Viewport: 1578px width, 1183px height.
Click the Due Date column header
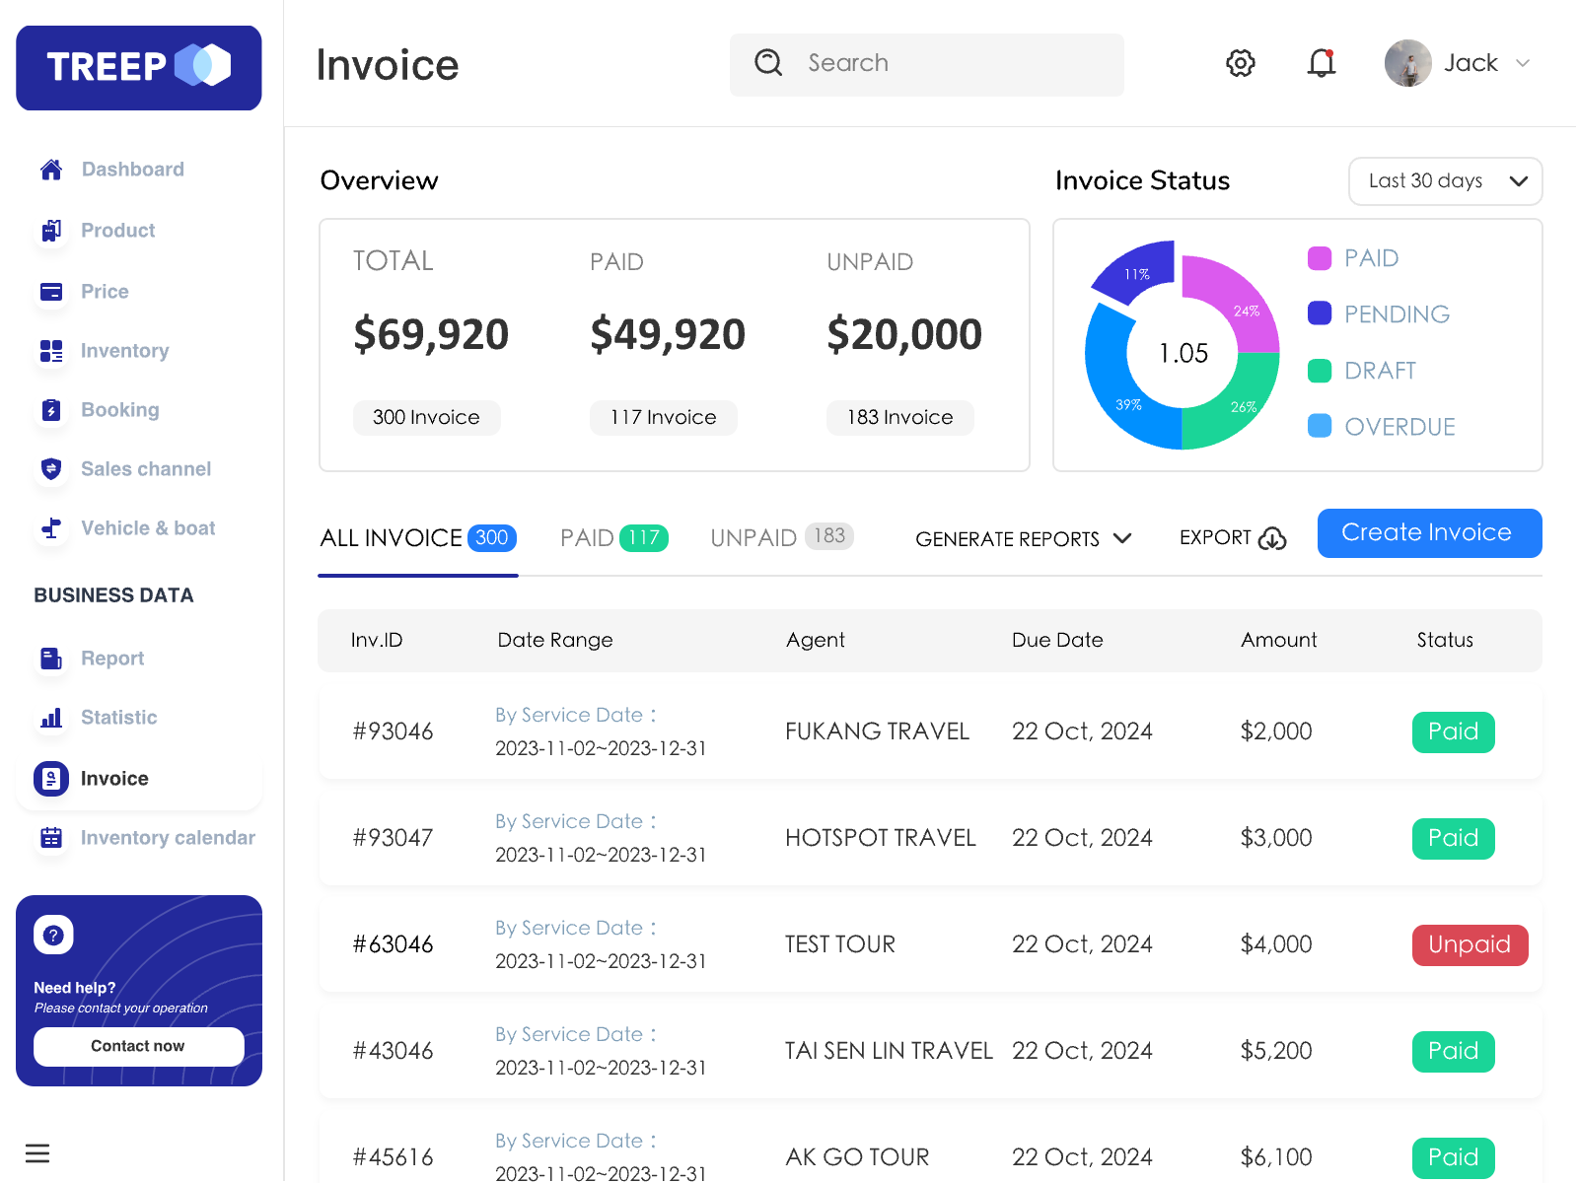1057,641
